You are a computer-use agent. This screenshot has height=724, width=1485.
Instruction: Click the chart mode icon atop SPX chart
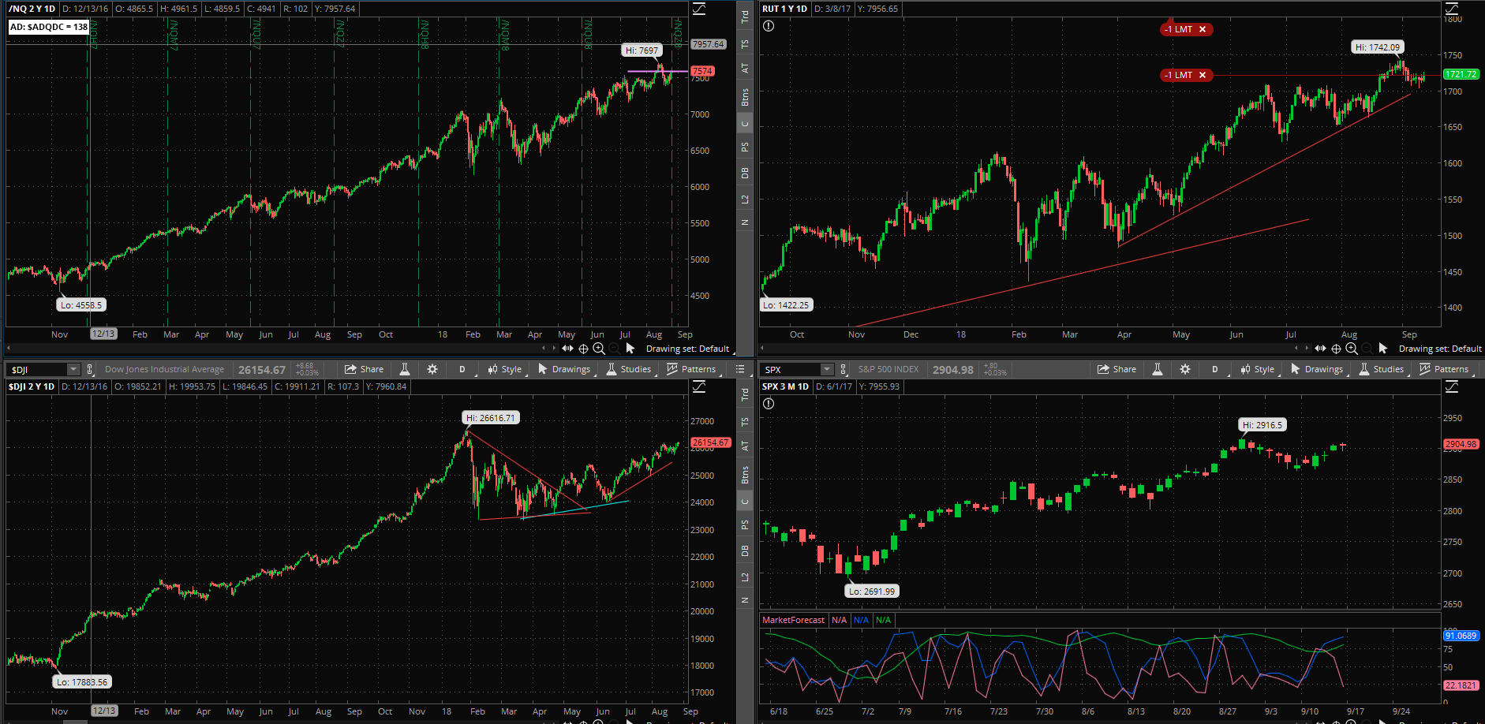tap(1452, 386)
